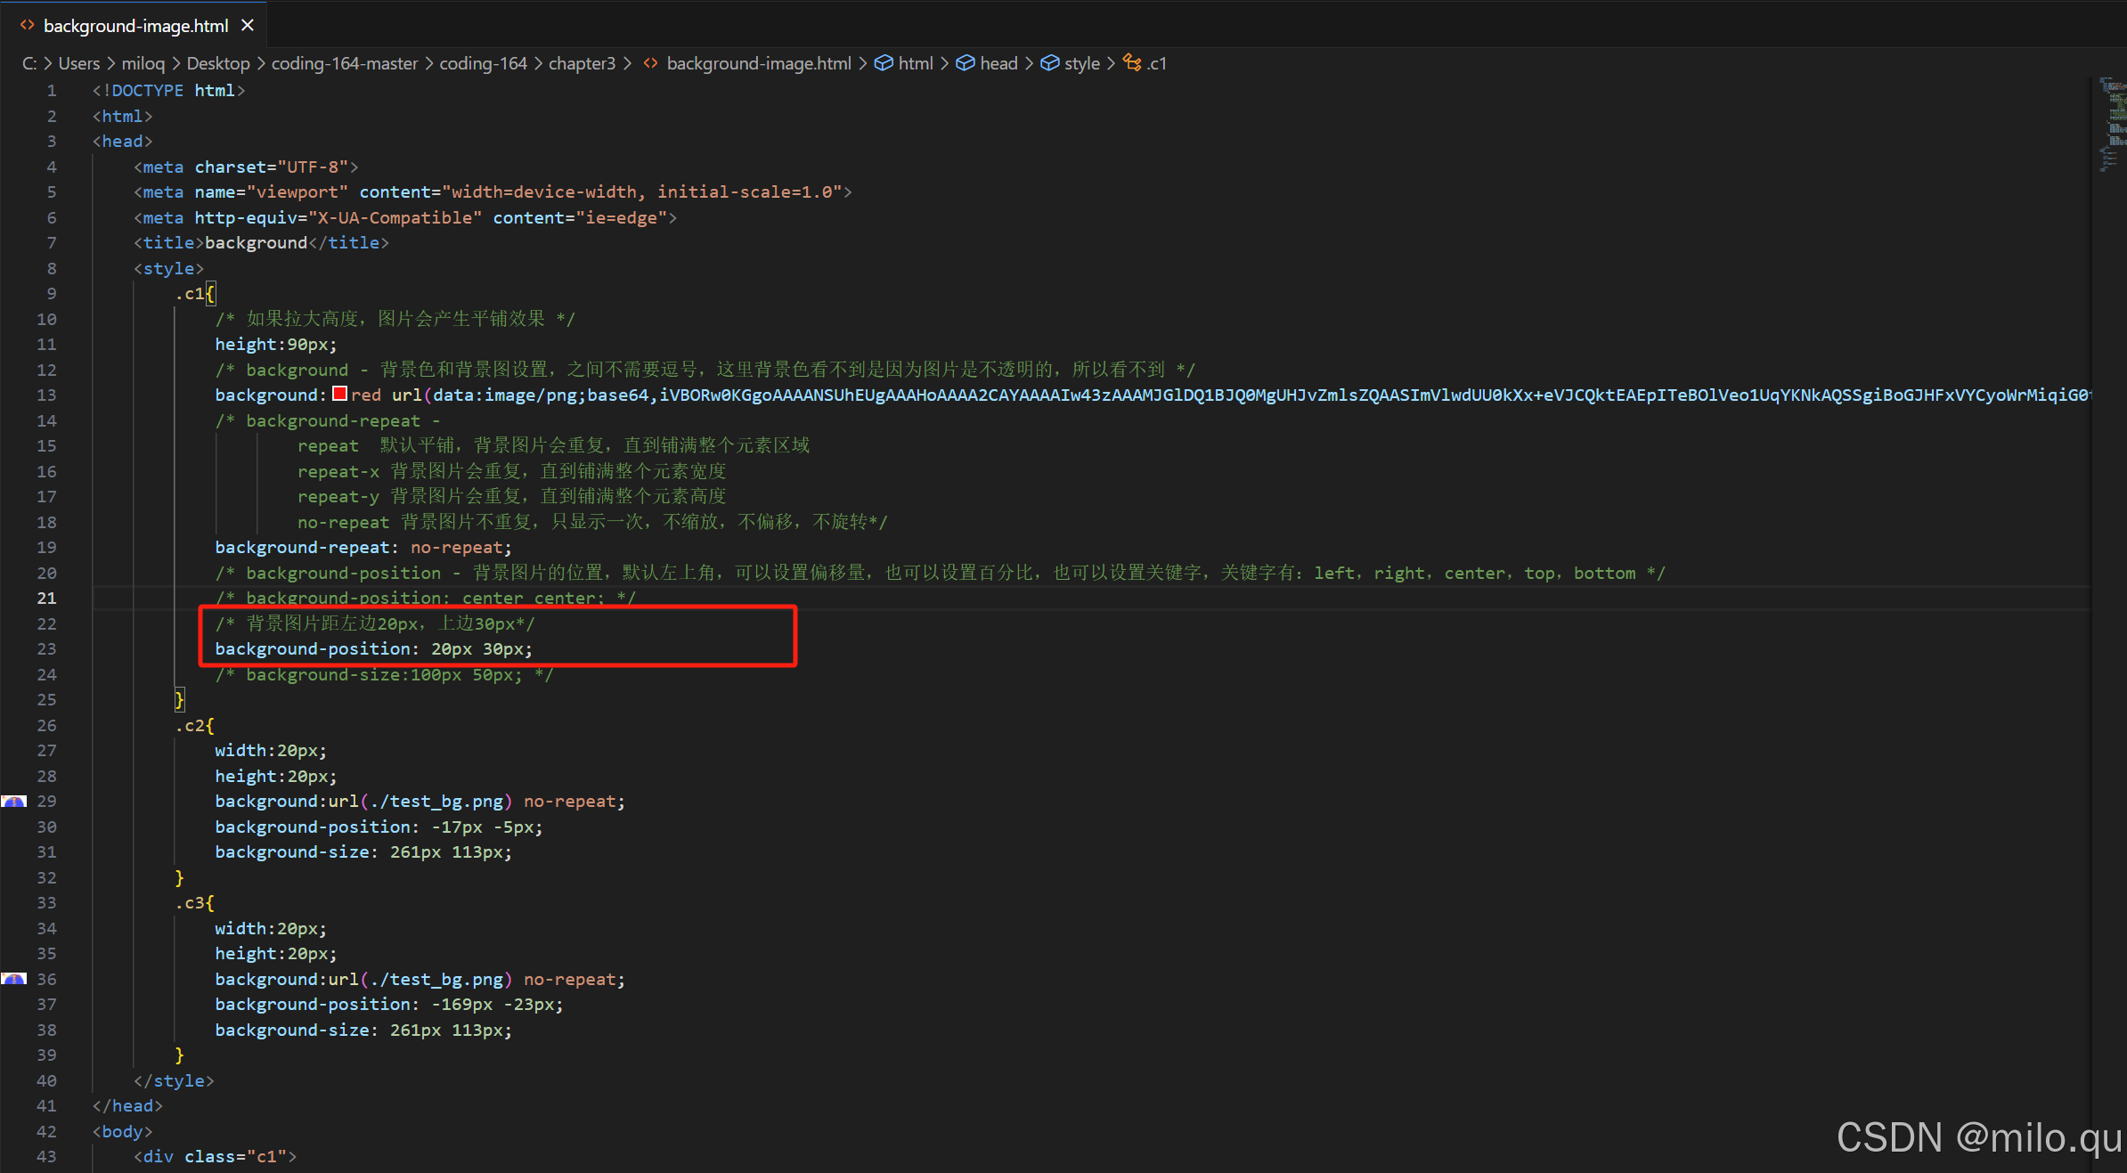This screenshot has width=2127, height=1173.
Task: Click '<!DOCTYPE html>' on line 1
Action: click(168, 90)
